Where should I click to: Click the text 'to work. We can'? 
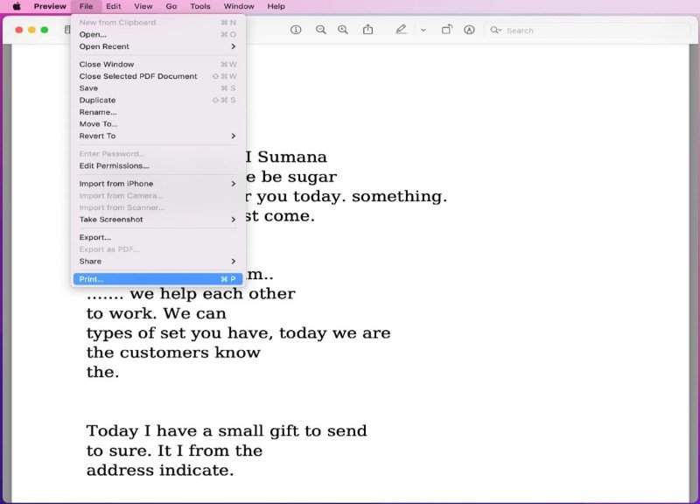[157, 313]
